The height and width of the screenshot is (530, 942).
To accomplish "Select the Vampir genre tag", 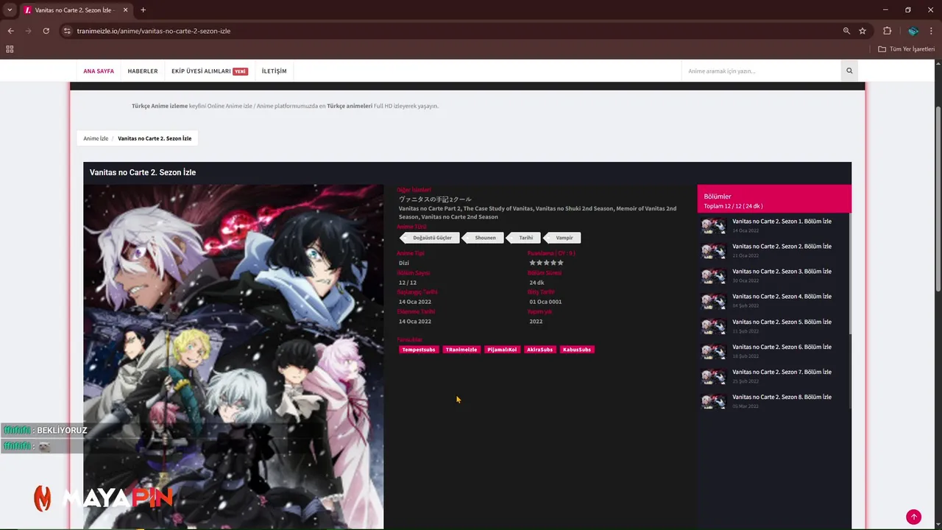I will coord(562,238).
